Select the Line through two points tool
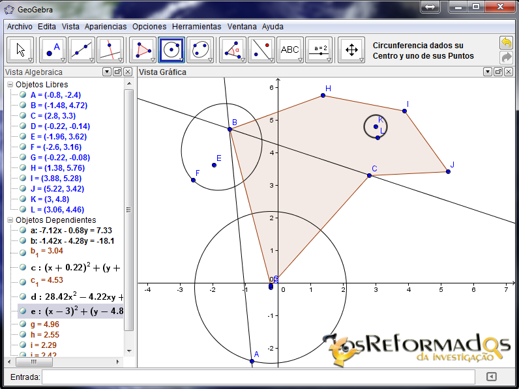Viewport: 519px width, 389px height. click(x=82, y=50)
